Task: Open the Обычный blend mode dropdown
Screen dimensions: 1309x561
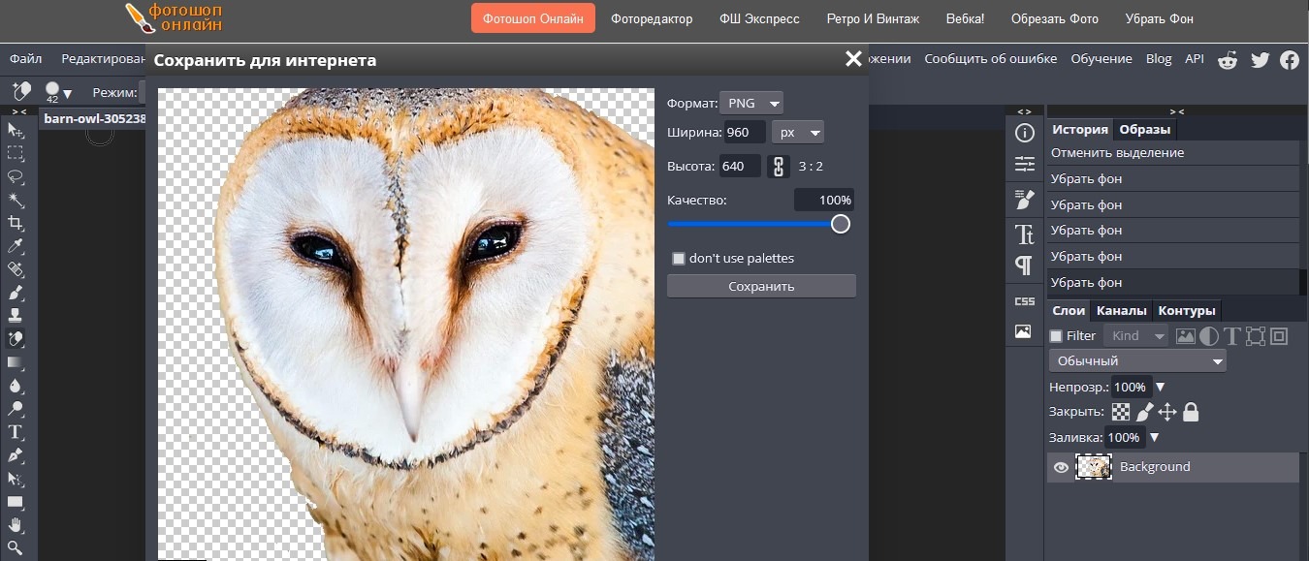Action: click(1137, 361)
